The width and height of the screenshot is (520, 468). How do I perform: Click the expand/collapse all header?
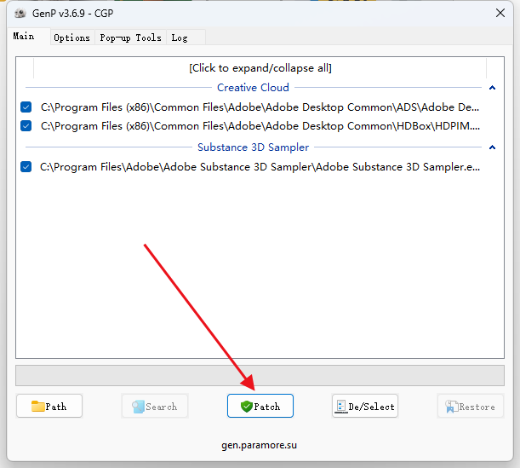(260, 68)
